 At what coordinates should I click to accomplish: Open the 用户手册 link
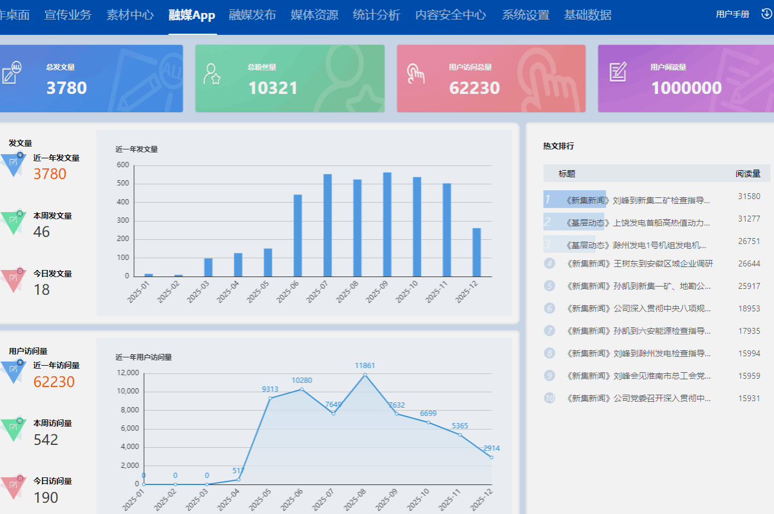coord(732,15)
